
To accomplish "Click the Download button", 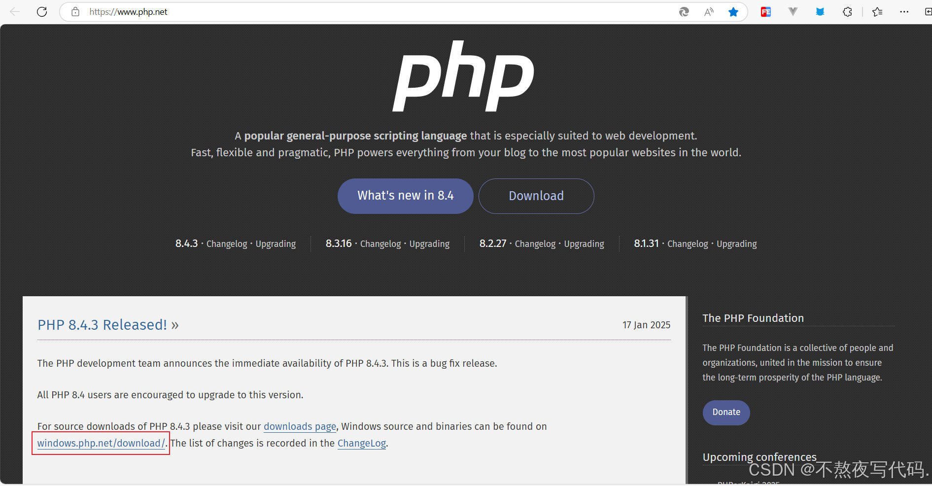I will coord(536,196).
